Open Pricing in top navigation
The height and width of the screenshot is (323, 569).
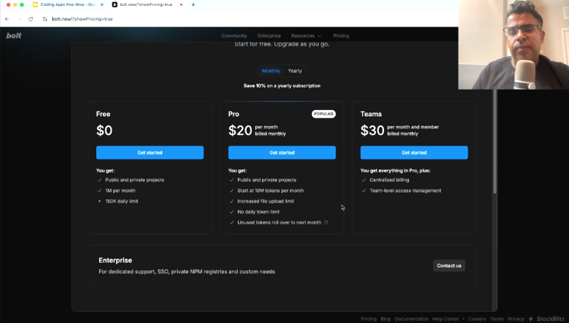341,36
